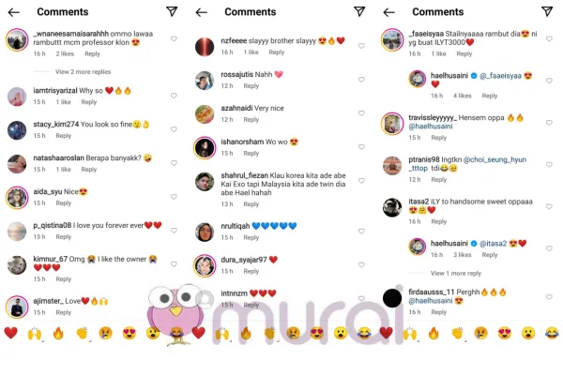Tap the crying-laughing emoji at far right reaction bar

pos(552,334)
